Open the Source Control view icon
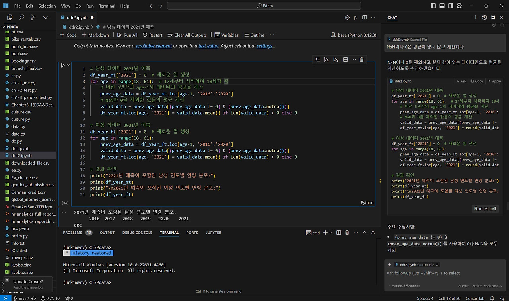 33,17
